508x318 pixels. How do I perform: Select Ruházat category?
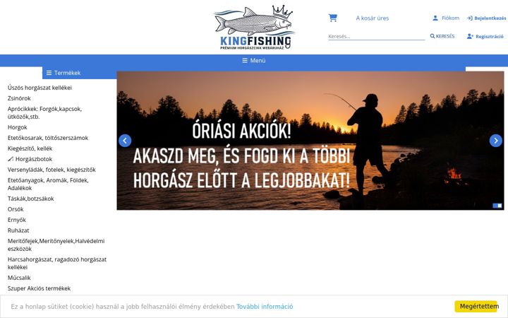(x=18, y=230)
